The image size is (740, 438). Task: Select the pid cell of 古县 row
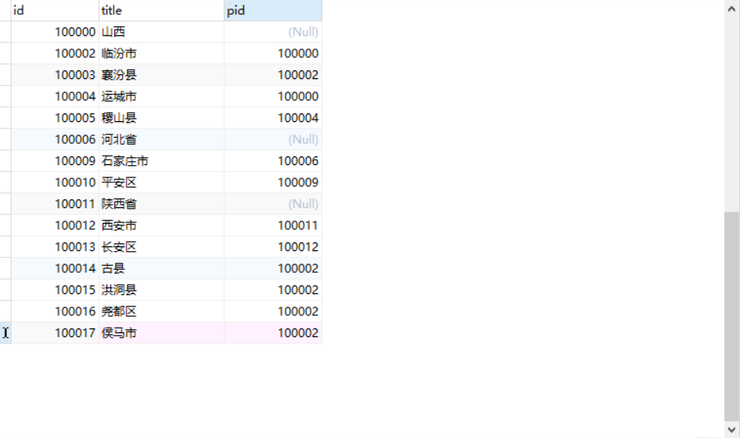click(x=273, y=268)
